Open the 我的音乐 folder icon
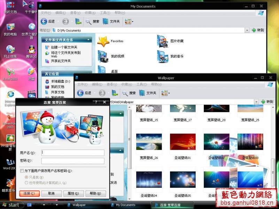The height and width of the screenshot is (209, 279). [x=163, y=56]
